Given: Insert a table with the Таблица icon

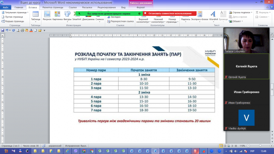Looking at the screenshot, I should pyautogui.click(x=36, y=16).
